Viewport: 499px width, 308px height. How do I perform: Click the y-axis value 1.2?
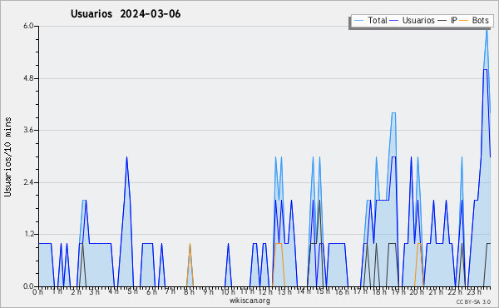(28, 235)
